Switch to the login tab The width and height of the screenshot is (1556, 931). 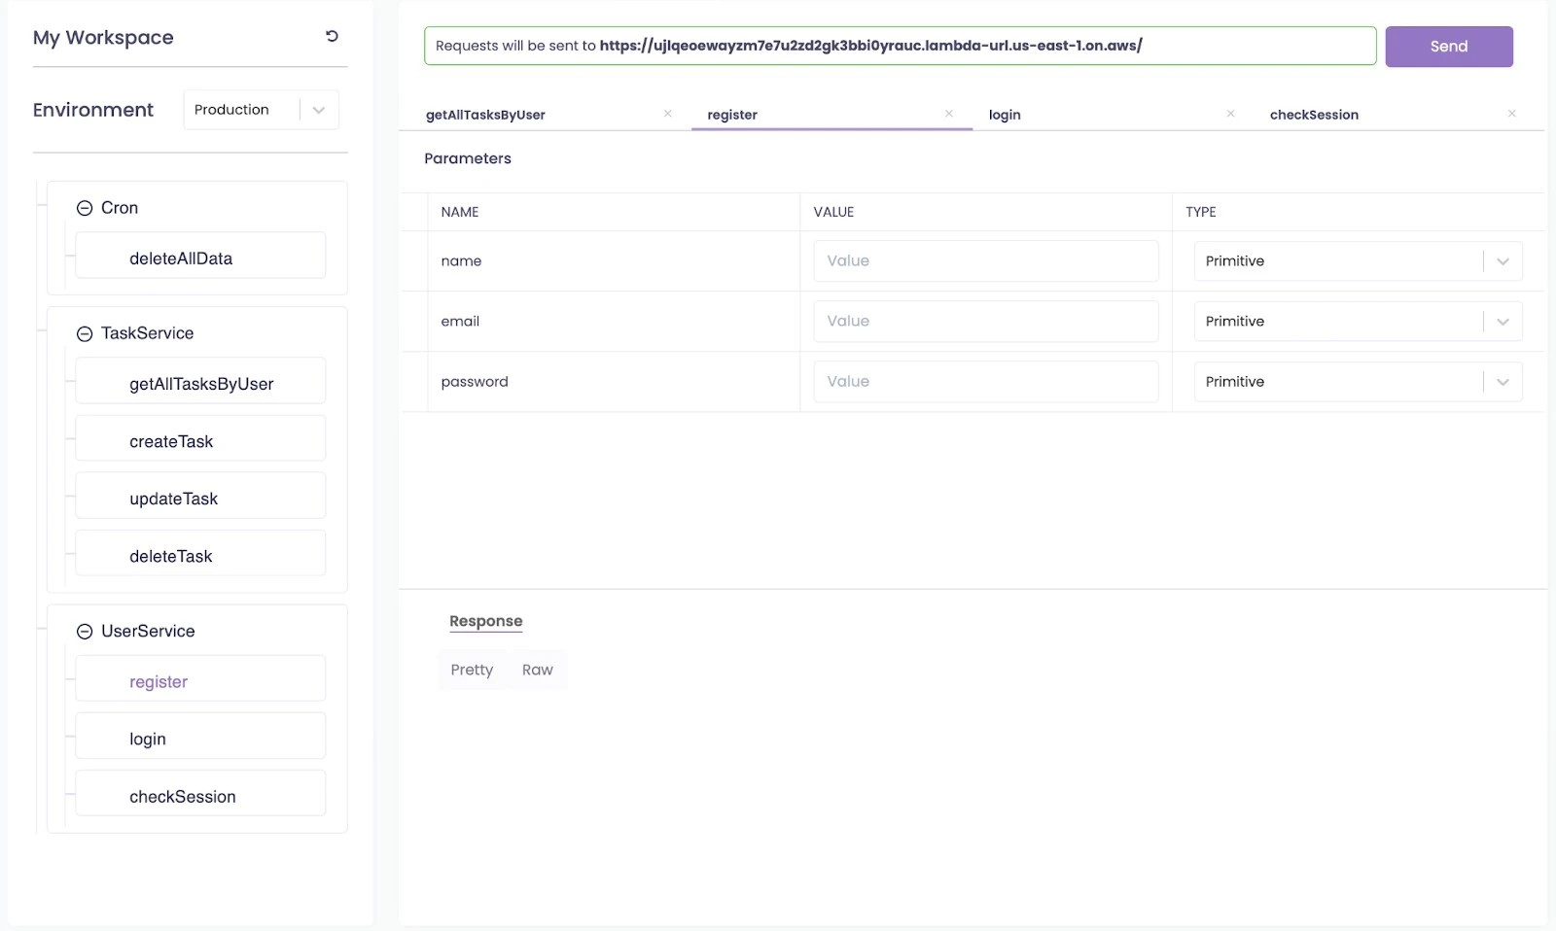tap(1005, 115)
